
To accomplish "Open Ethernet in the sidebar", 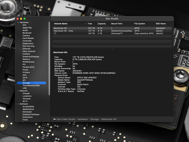I will [26, 49].
